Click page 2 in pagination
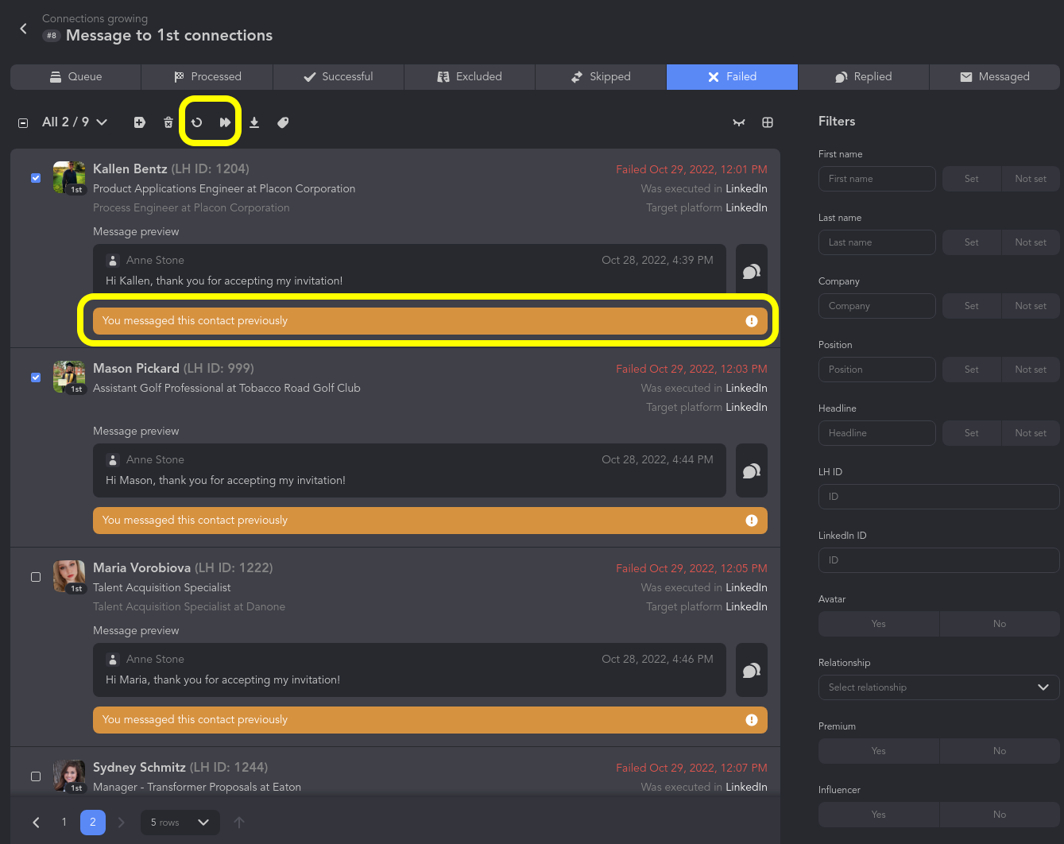Viewport: 1064px width, 844px height. pyautogui.click(x=93, y=823)
